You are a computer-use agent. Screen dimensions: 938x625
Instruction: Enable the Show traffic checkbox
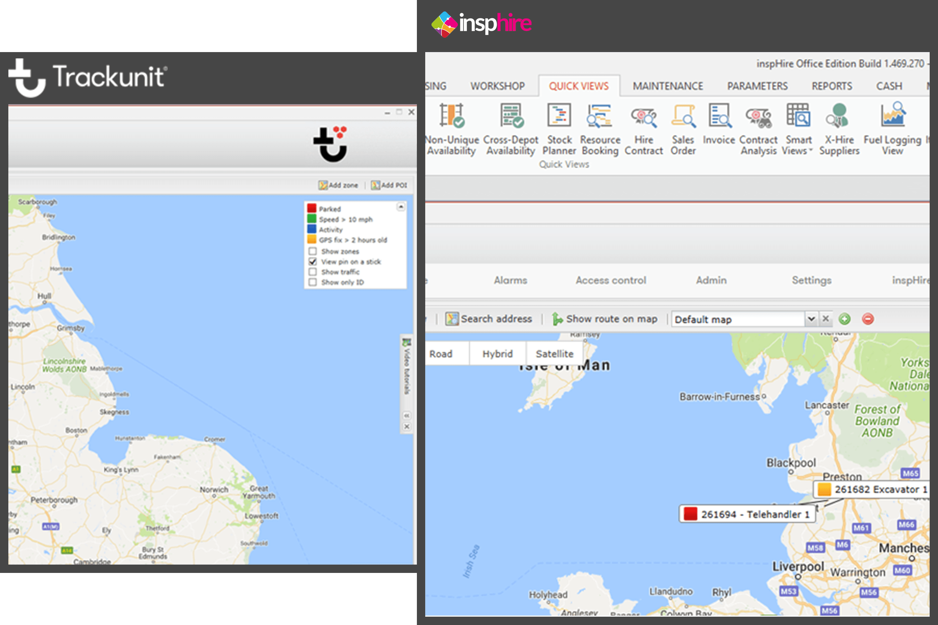(313, 272)
